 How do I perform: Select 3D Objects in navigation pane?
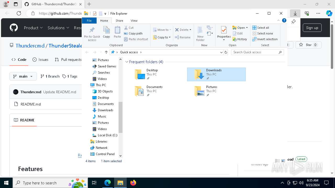[102, 91]
